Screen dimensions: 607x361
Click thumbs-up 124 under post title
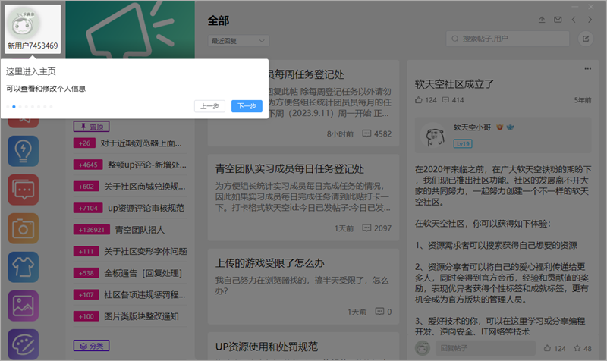click(x=426, y=100)
